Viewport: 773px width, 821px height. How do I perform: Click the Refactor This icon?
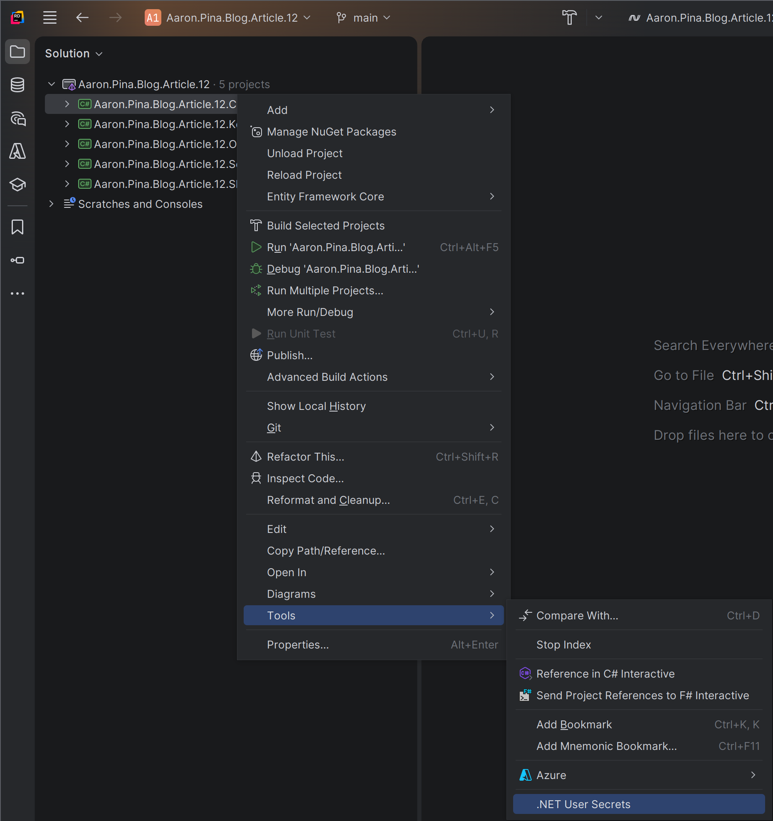256,457
